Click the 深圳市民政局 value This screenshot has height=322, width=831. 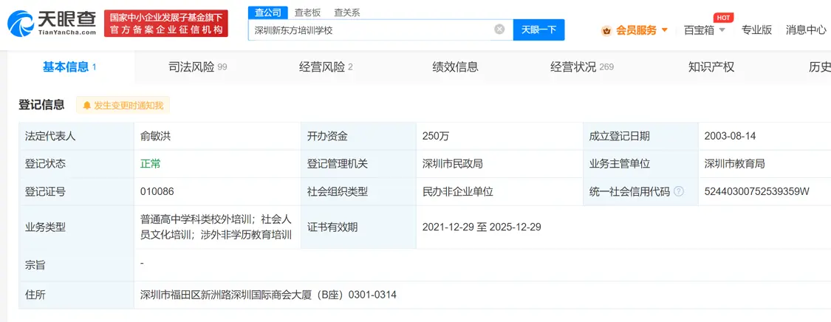452,164
